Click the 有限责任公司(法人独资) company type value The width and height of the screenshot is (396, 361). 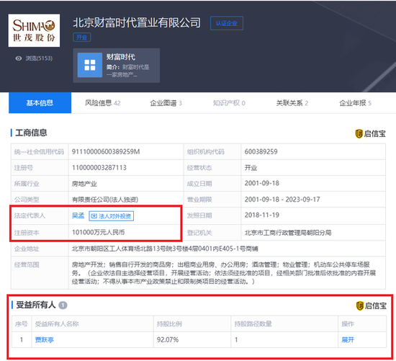[x=105, y=200]
